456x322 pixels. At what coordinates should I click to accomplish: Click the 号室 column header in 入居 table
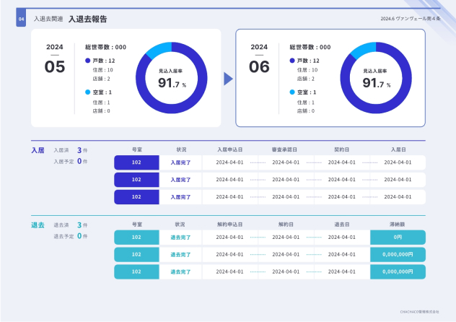click(x=136, y=149)
